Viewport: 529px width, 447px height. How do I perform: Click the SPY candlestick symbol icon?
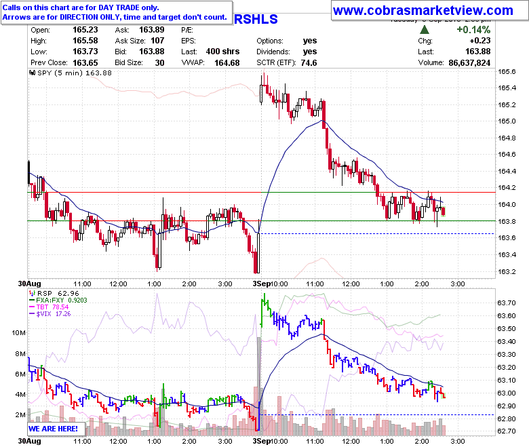33,73
